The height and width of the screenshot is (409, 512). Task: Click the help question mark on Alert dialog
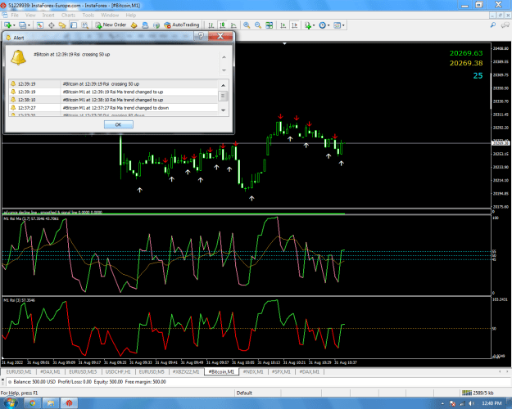[201, 36]
